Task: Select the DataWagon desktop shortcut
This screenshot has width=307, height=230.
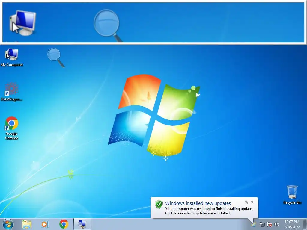Action: (12, 92)
